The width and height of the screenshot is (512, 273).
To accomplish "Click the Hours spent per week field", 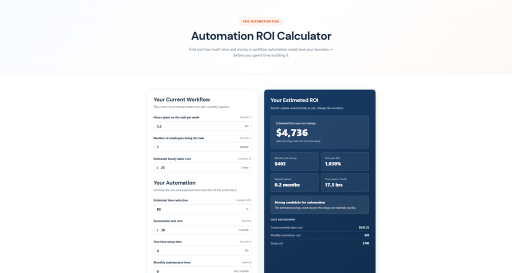I will coord(202,126).
